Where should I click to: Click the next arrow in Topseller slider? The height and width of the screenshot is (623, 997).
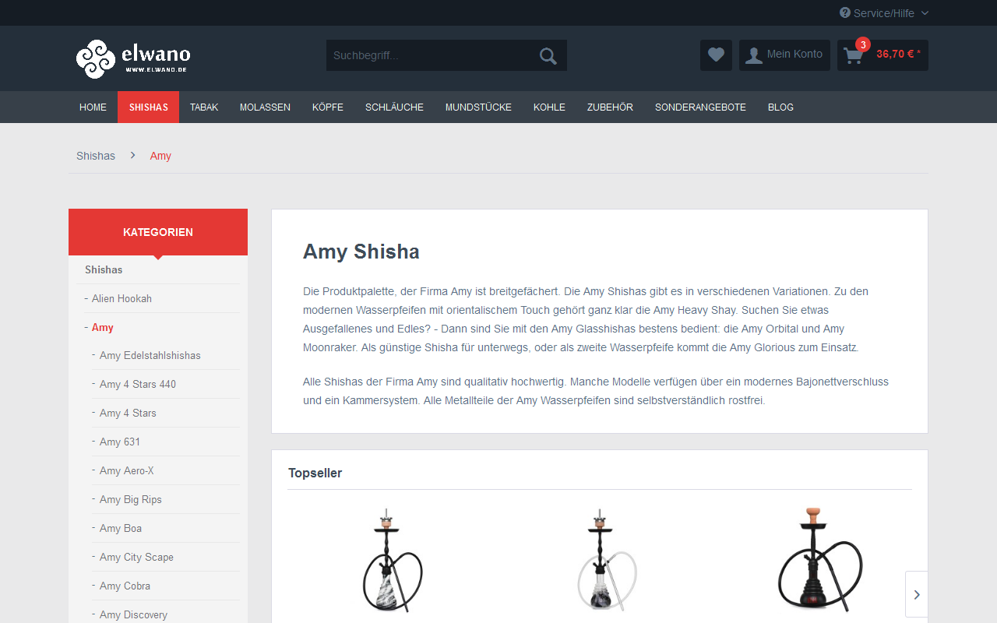(917, 594)
